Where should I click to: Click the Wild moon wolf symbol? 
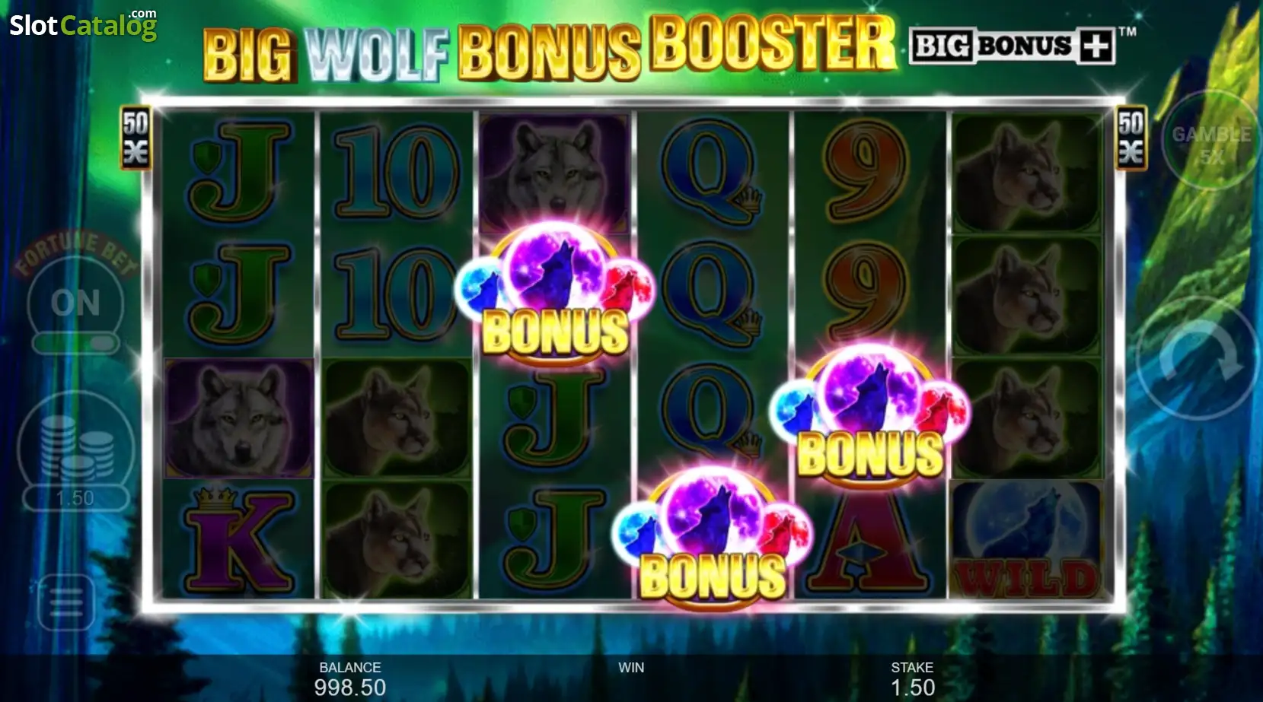click(1027, 539)
